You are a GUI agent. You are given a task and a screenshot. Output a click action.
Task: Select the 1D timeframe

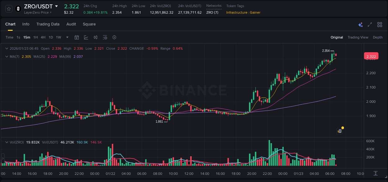tap(50, 37)
